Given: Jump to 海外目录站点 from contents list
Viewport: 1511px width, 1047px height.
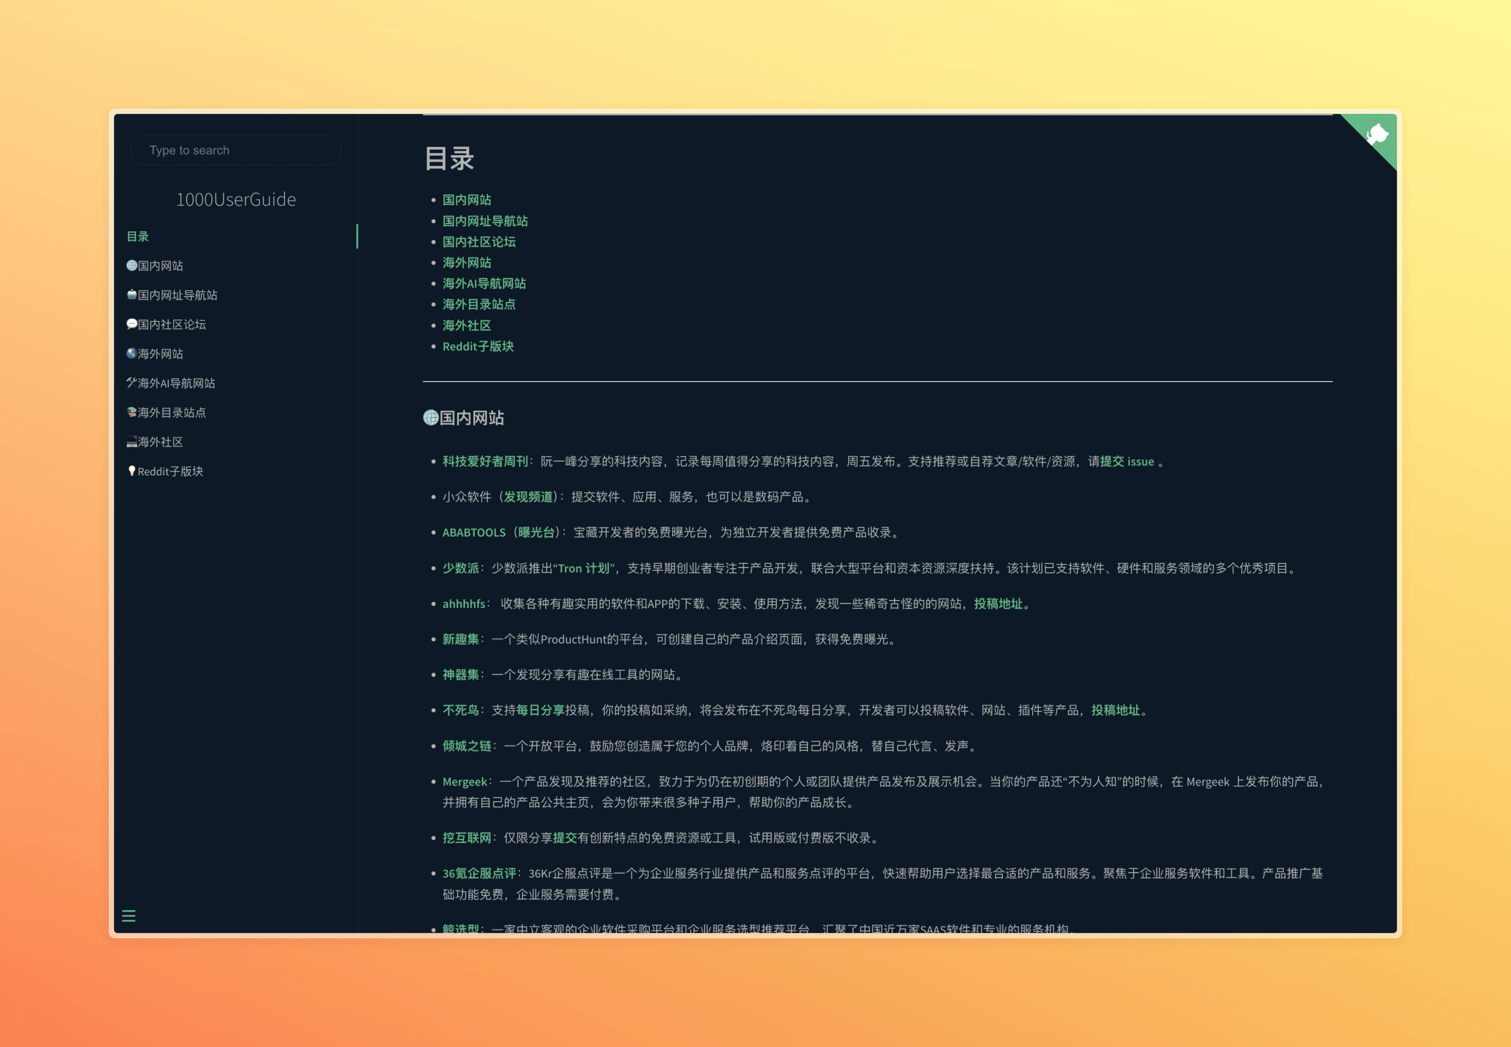Looking at the screenshot, I should pyautogui.click(x=479, y=304).
